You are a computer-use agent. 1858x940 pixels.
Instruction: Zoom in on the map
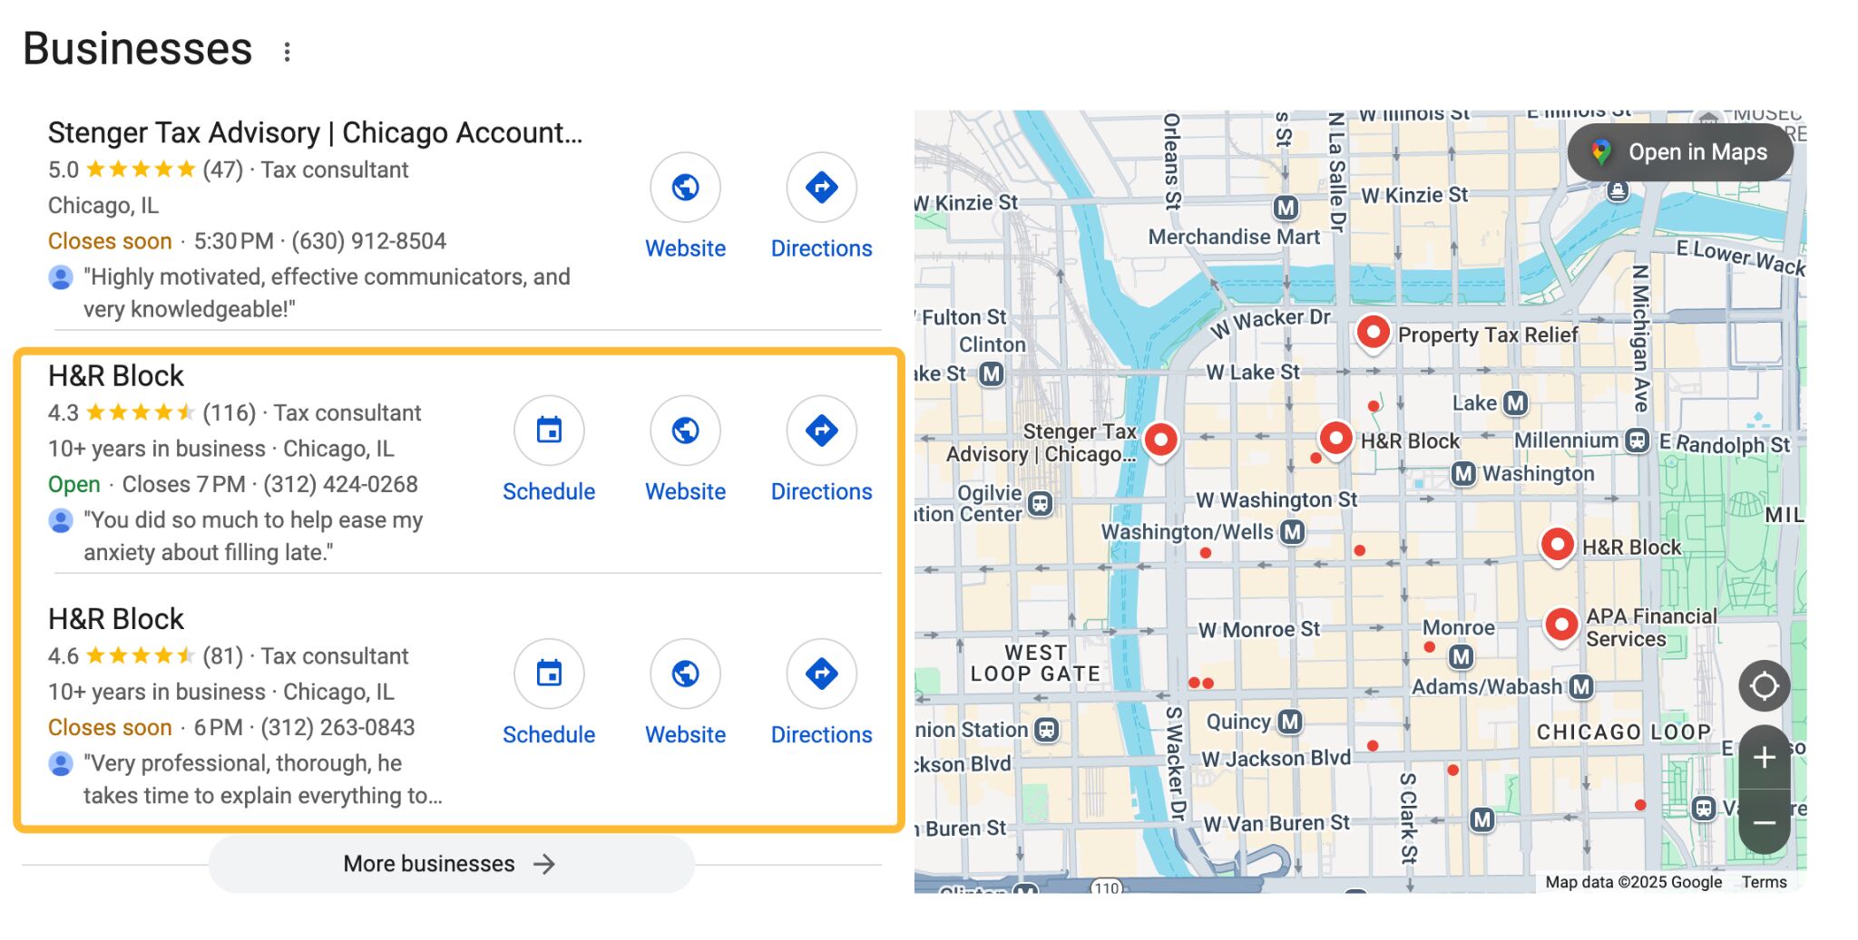(x=1764, y=758)
